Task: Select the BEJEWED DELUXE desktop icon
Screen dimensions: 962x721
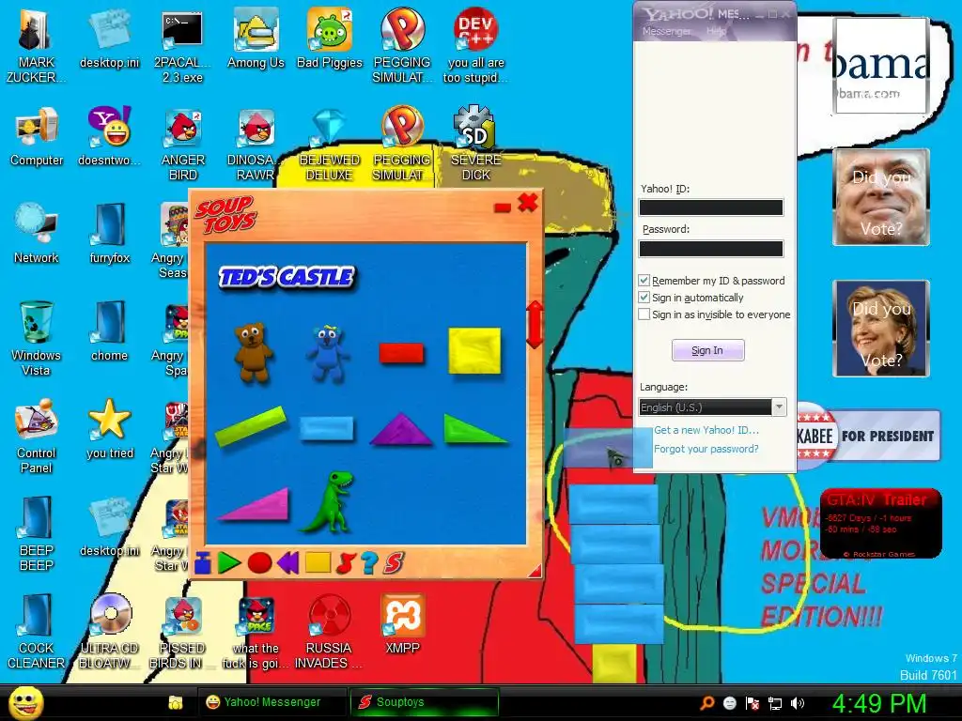Action: click(x=330, y=144)
